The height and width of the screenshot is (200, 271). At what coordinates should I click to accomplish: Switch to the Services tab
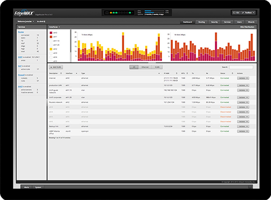click(x=227, y=22)
